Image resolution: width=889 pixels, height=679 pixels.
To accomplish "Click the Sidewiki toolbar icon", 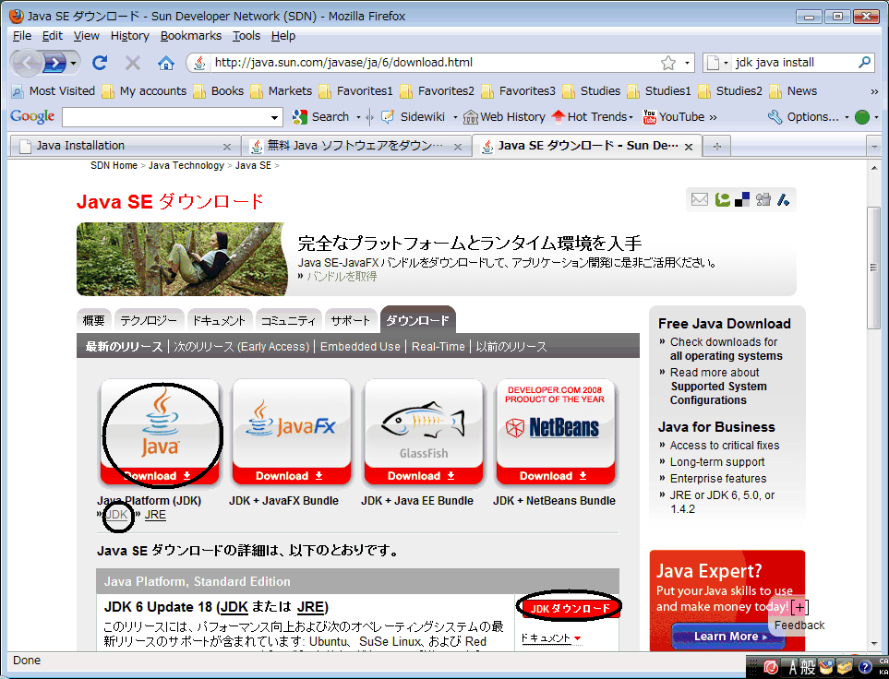I will (388, 117).
